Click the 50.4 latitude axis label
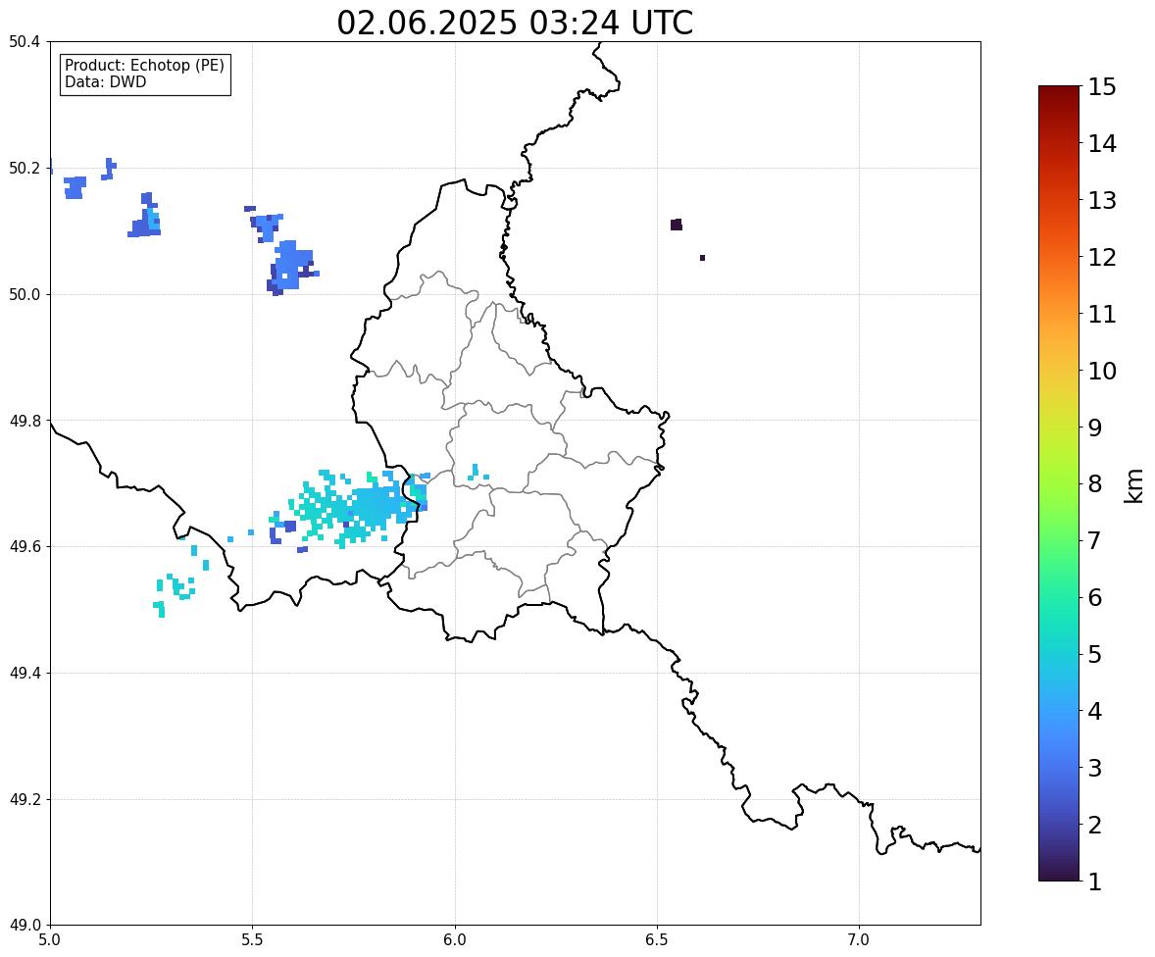The image size is (1155, 957). 25,42
